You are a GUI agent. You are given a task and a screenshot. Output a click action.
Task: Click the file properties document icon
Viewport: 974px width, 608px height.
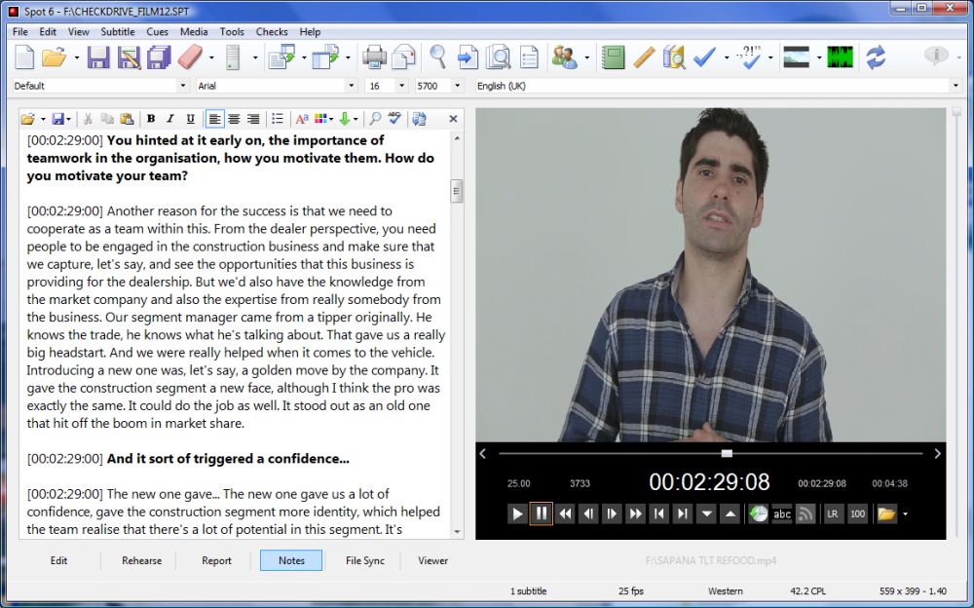coord(529,57)
